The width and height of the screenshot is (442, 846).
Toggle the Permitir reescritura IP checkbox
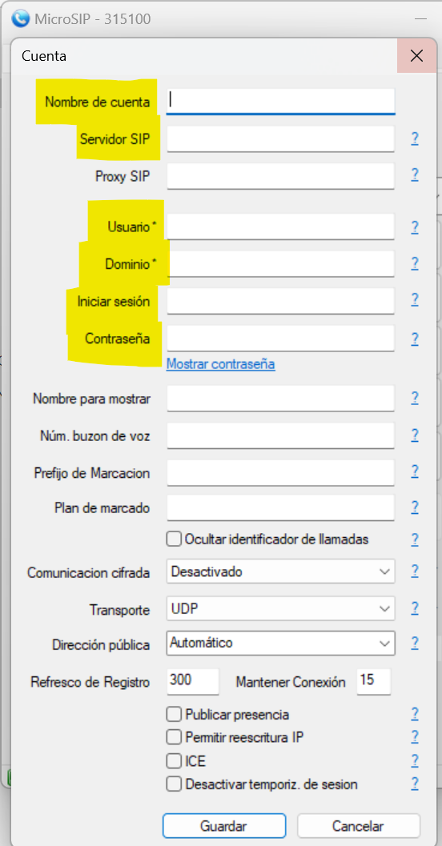point(174,736)
